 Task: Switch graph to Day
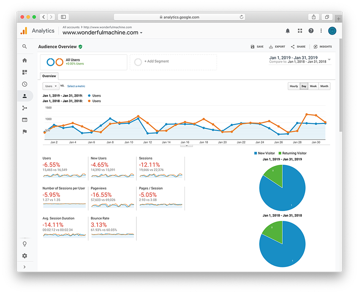[x=304, y=86]
